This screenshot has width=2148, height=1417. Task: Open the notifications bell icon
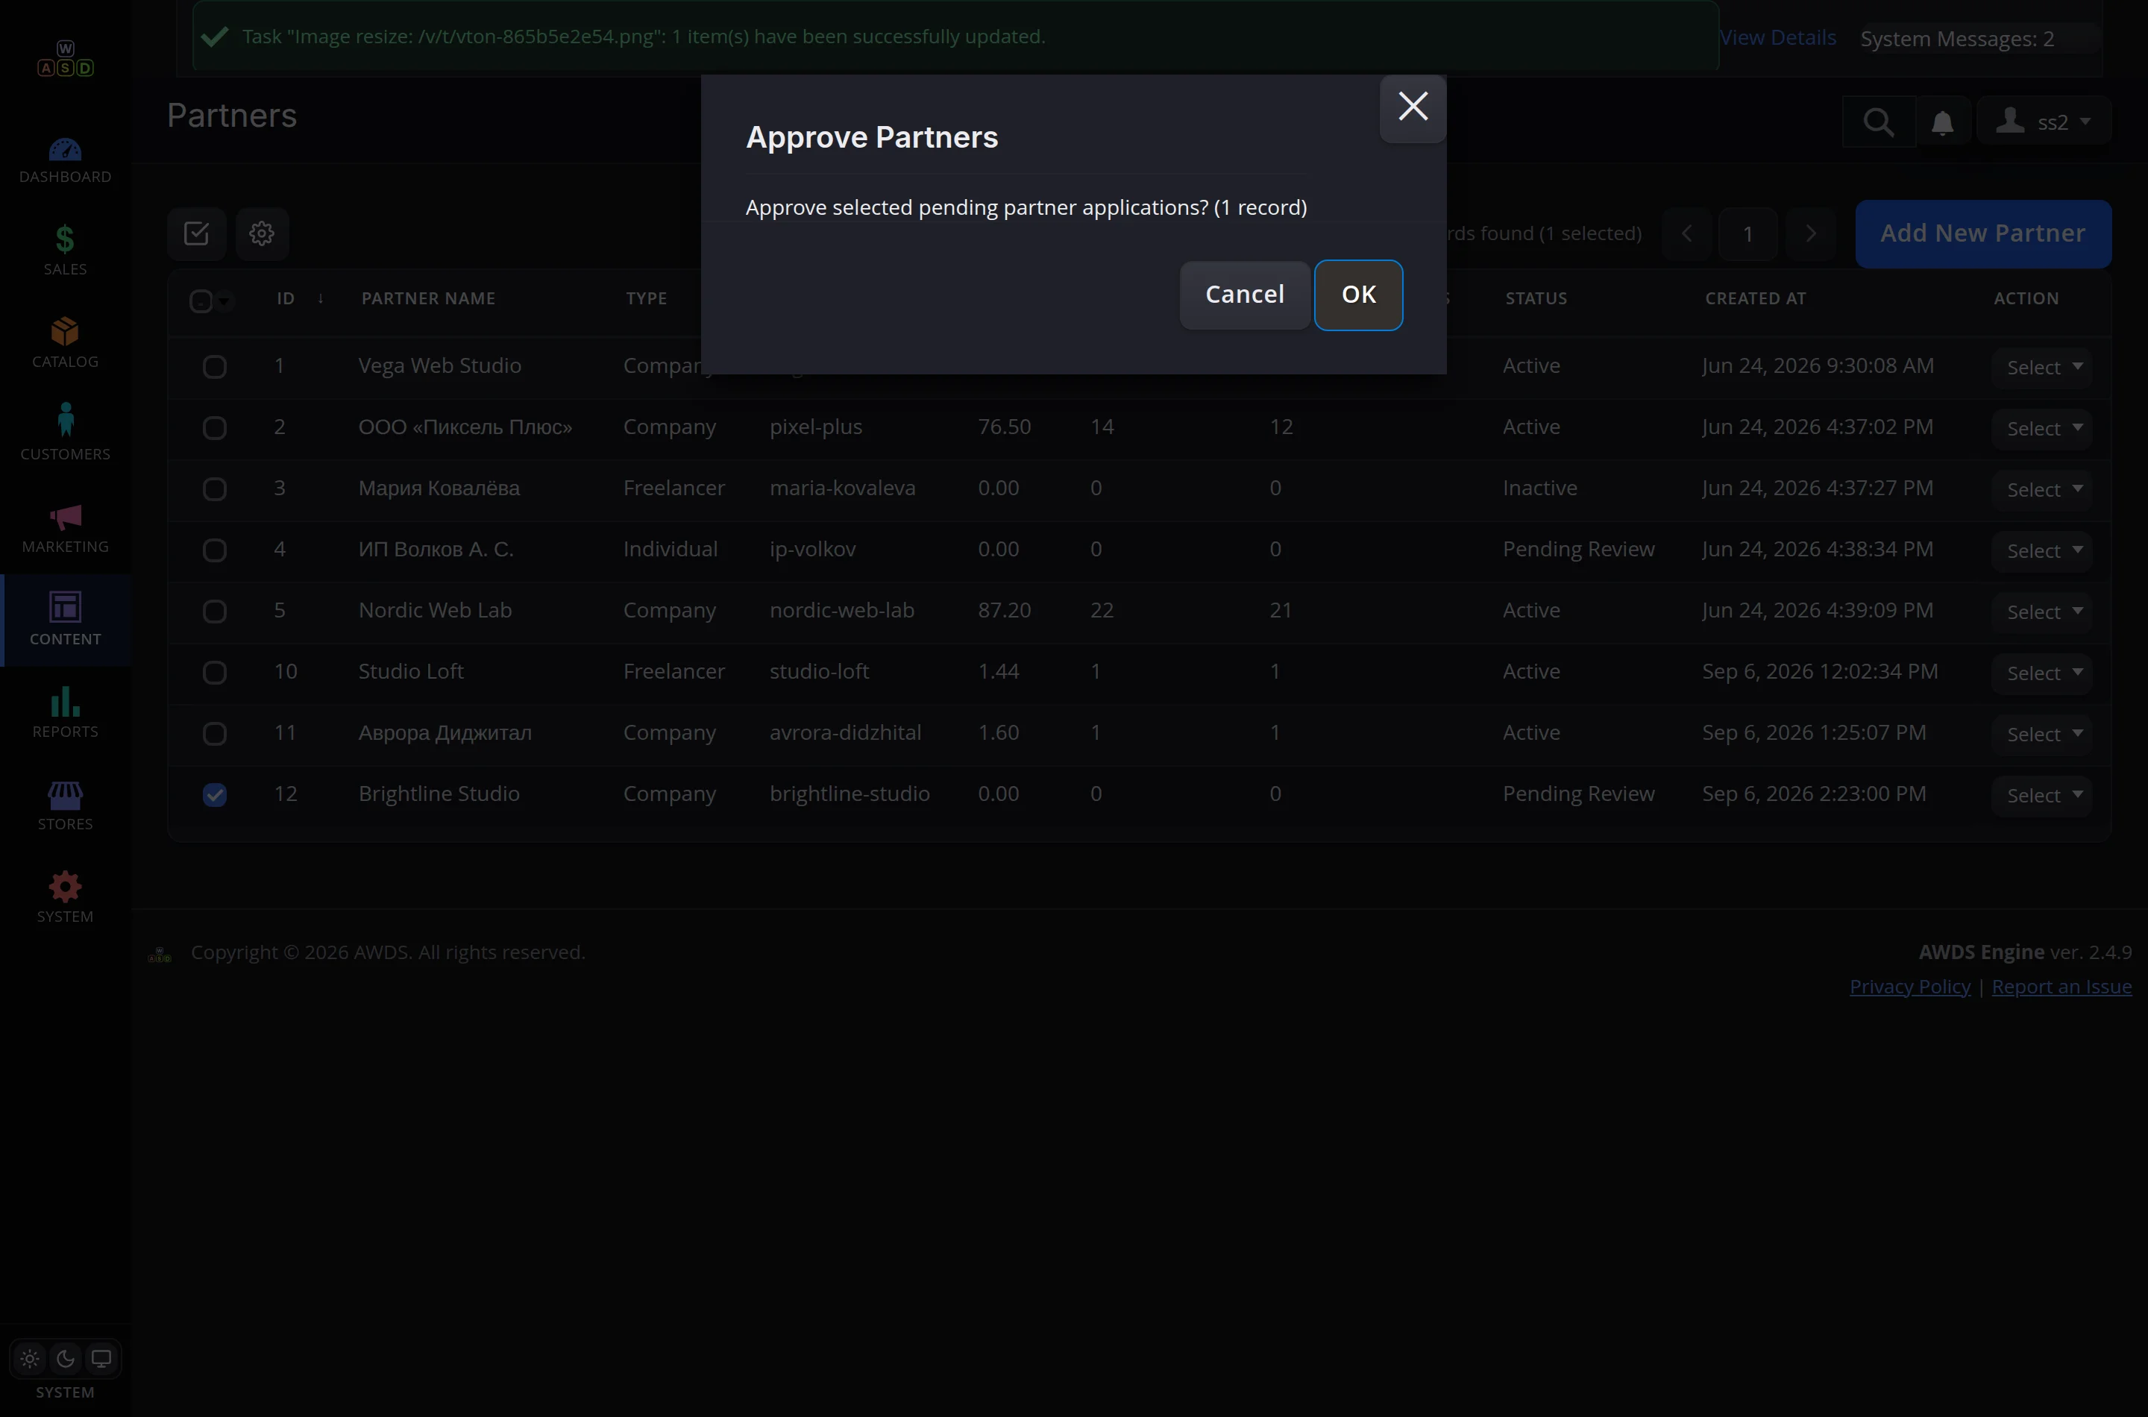click(1942, 122)
